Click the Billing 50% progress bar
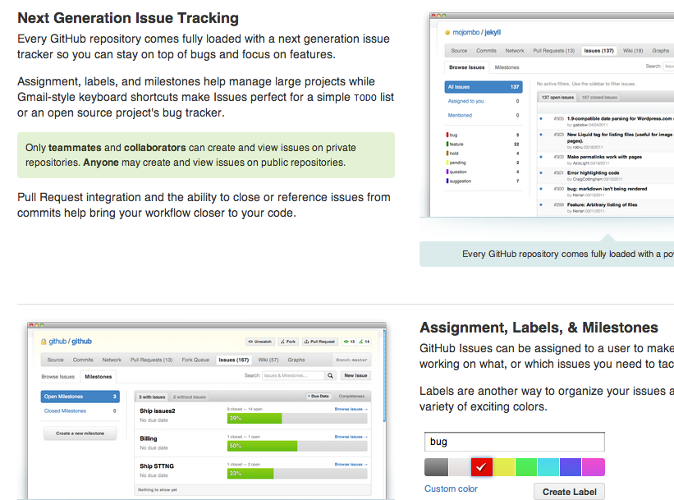Image resolution: width=674 pixels, height=500 pixels. 297,446
